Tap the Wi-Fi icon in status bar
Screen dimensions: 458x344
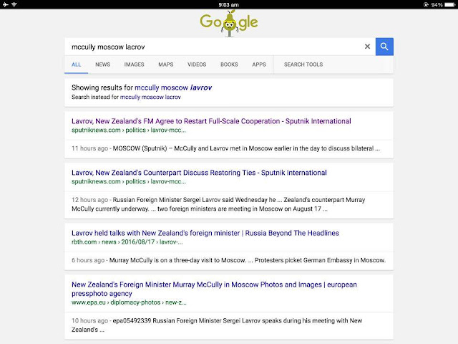[x=14, y=4]
